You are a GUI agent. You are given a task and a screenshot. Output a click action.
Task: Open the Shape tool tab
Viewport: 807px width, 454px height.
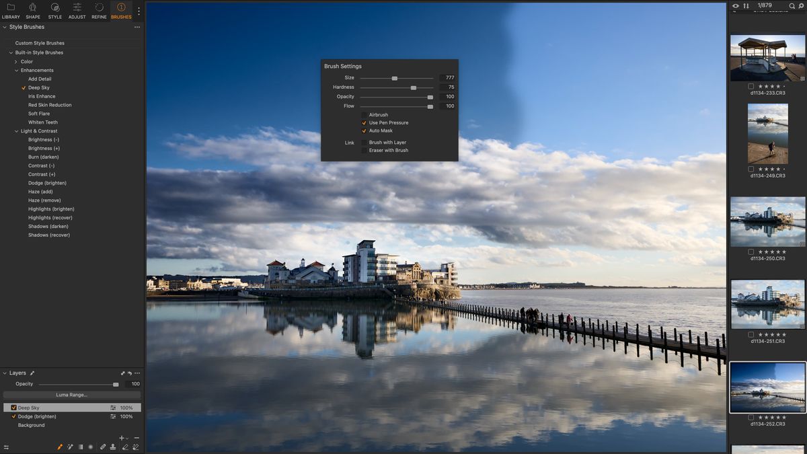[x=32, y=10]
